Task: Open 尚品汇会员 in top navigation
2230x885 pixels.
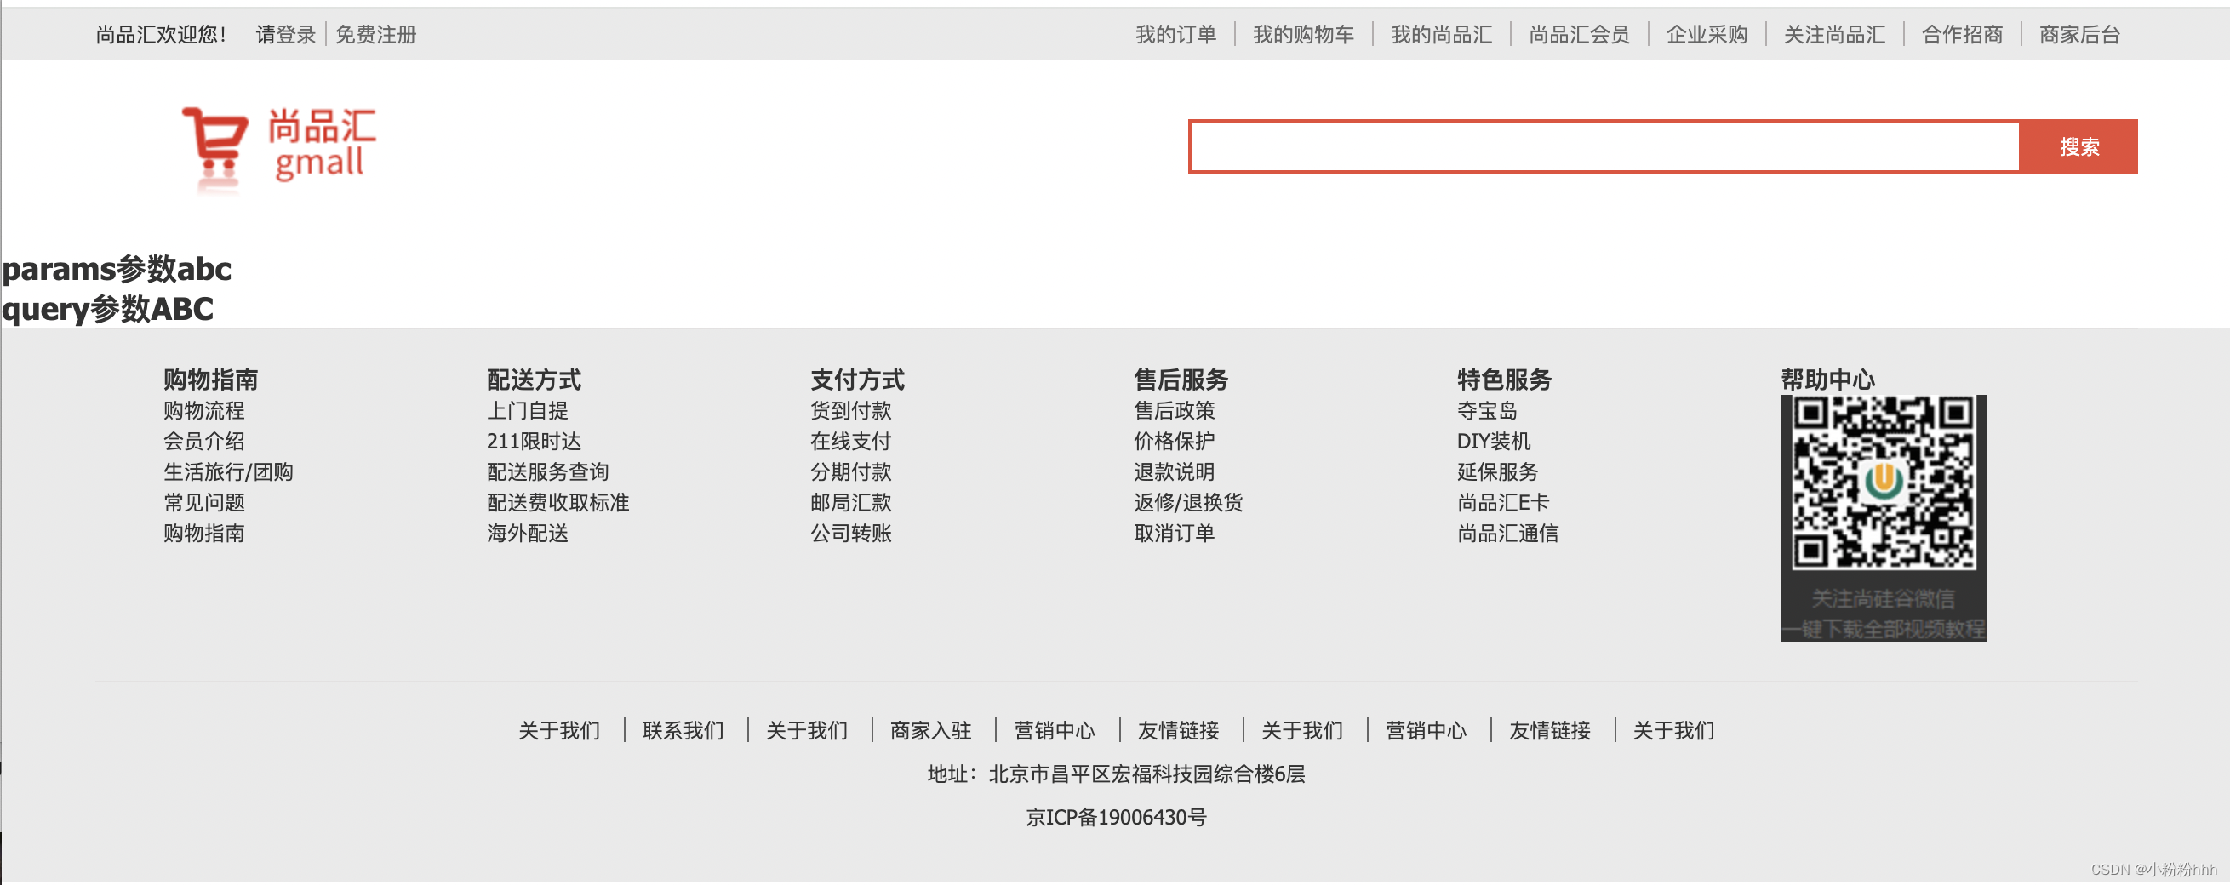Action: (x=1579, y=35)
